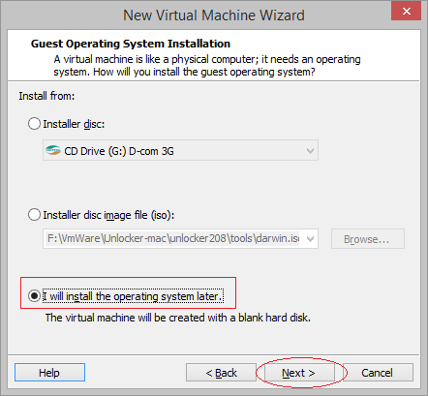Return to the previous page with < Back
428x396 pixels.
(x=222, y=373)
